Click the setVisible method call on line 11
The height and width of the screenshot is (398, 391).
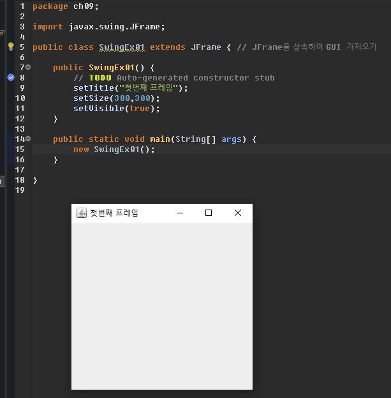coord(99,109)
